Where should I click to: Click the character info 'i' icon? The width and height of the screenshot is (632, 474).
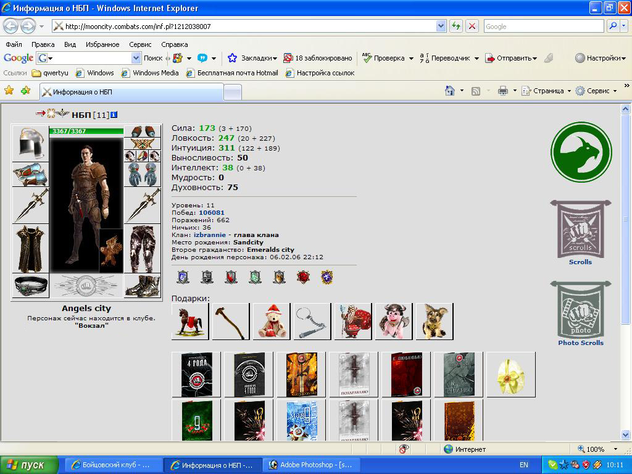click(x=114, y=115)
